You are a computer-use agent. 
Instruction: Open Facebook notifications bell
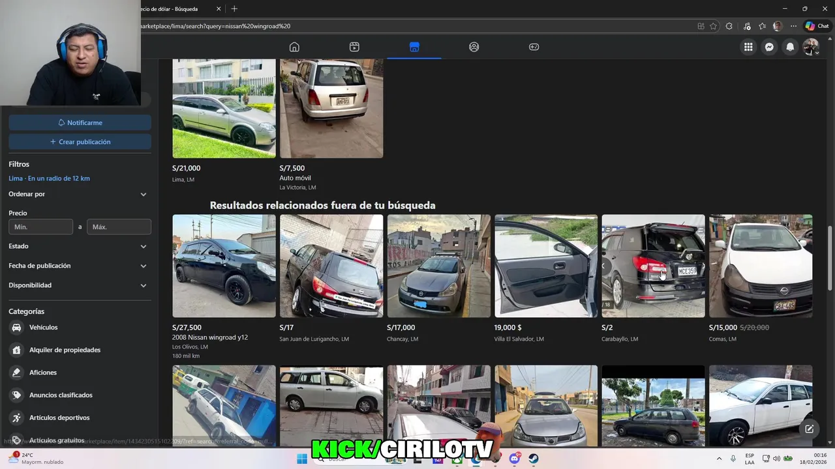click(x=790, y=47)
